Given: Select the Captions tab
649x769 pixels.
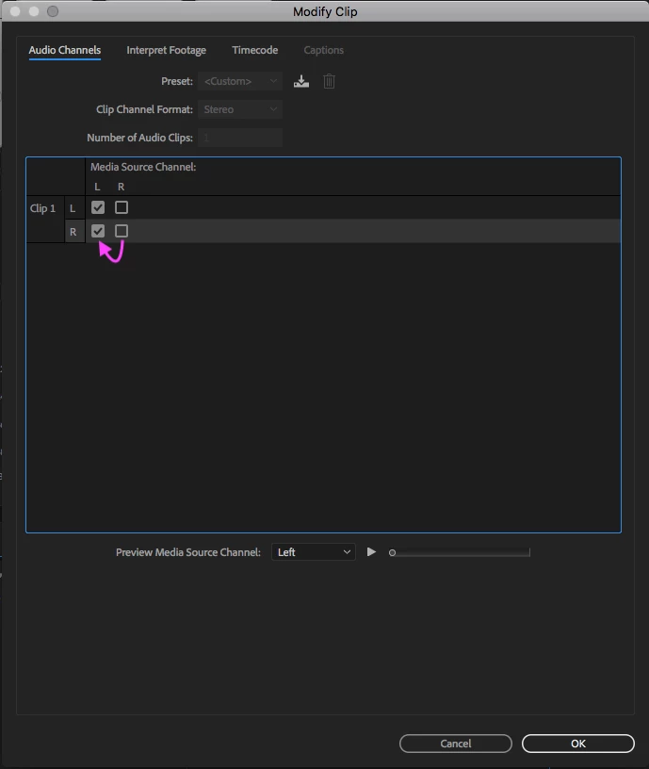Looking at the screenshot, I should pyautogui.click(x=323, y=50).
